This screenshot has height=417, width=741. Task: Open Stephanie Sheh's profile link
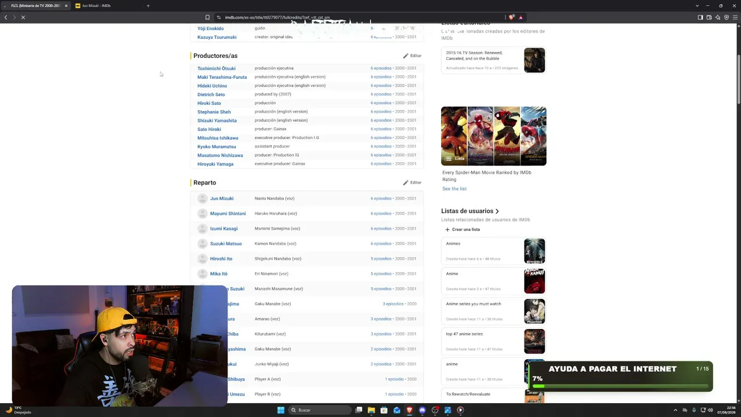point(214,112)
